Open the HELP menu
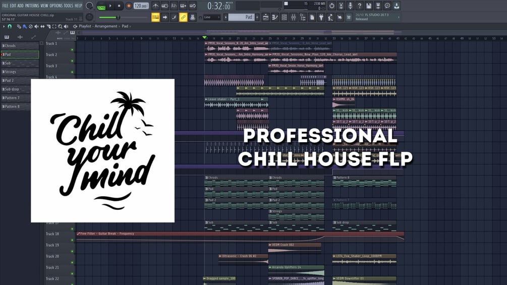 [78, 6]
